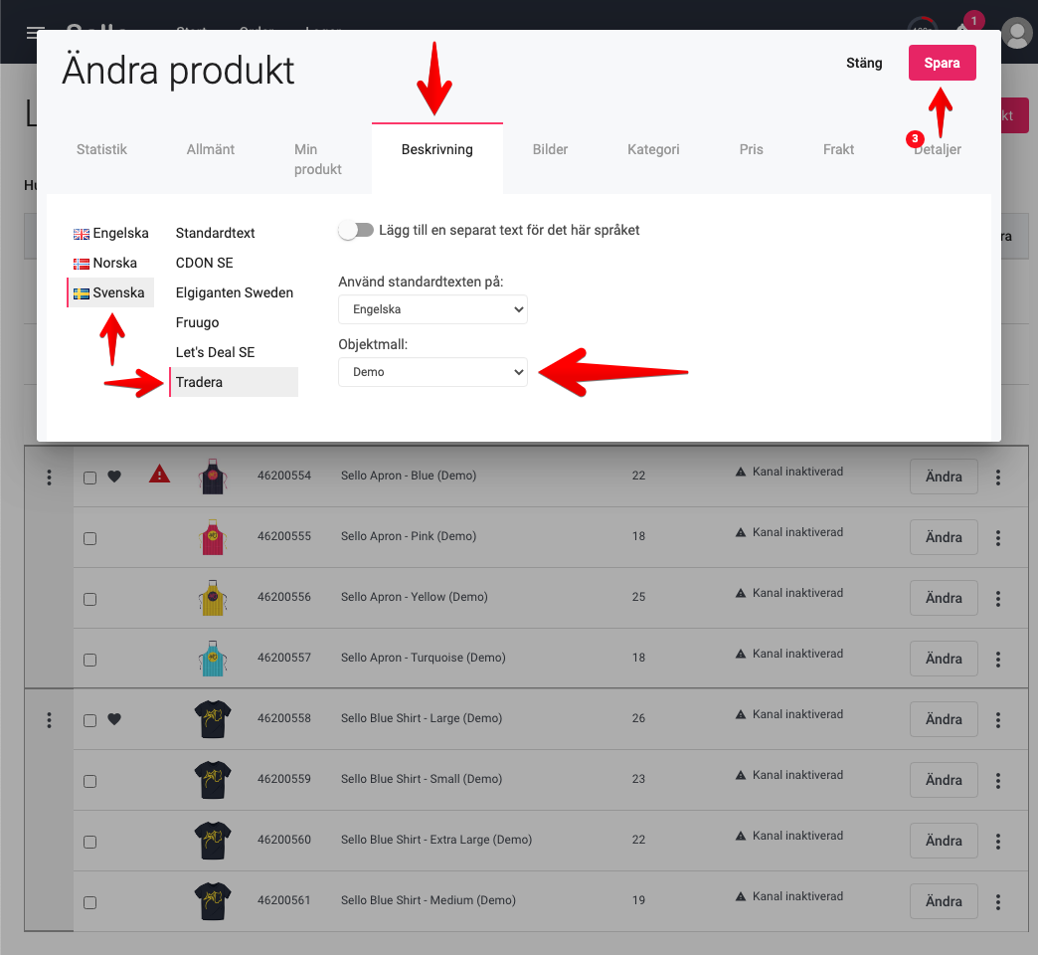Image resolution: width=1038 pixels, height=955 pixels.
Task: Switch to the Allmänt tab
Action: [x=211, y=149]
